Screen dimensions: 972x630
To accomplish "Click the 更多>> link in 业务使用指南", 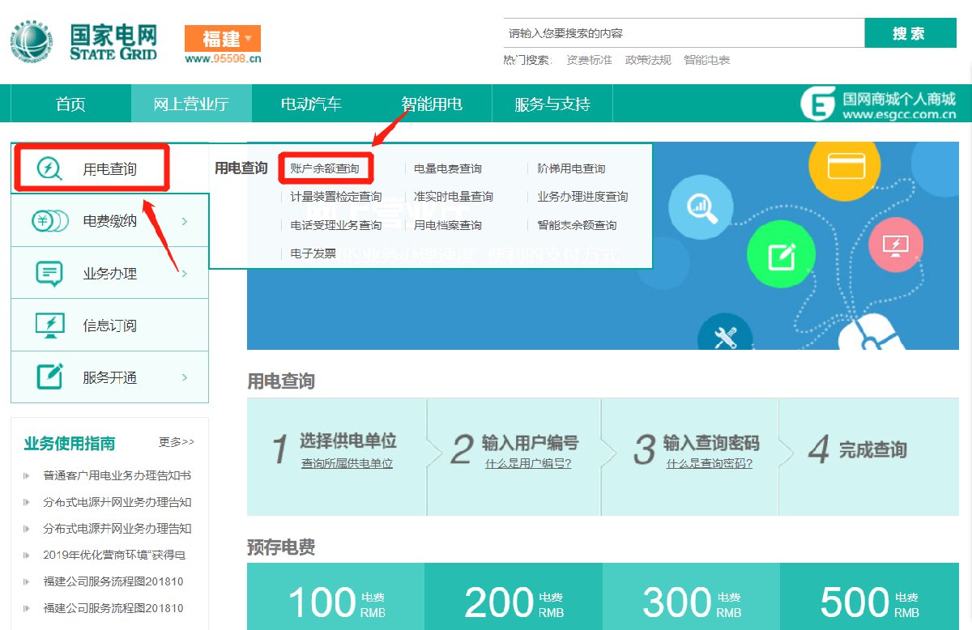I will click(x=177, y=442).
